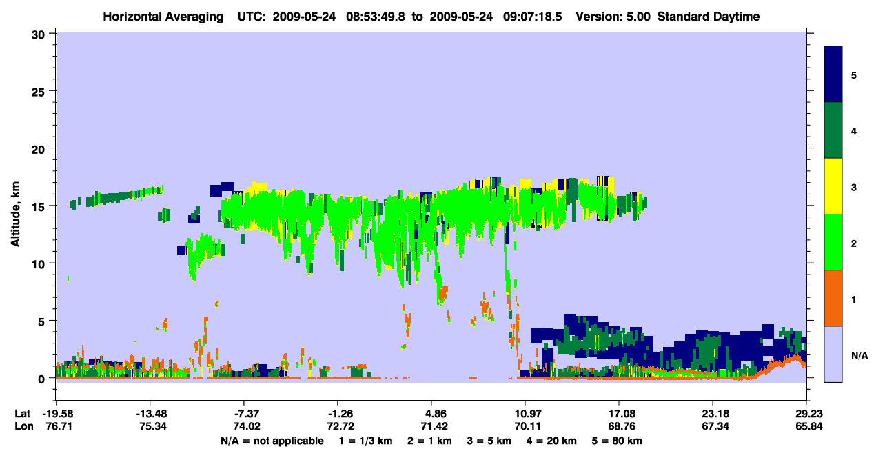
Task: Click the 10 km altitude tick label
Action: click(40, 263)
